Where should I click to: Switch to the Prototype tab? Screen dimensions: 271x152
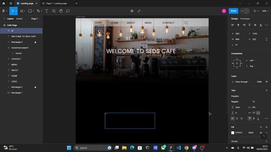tap(245, 19)
